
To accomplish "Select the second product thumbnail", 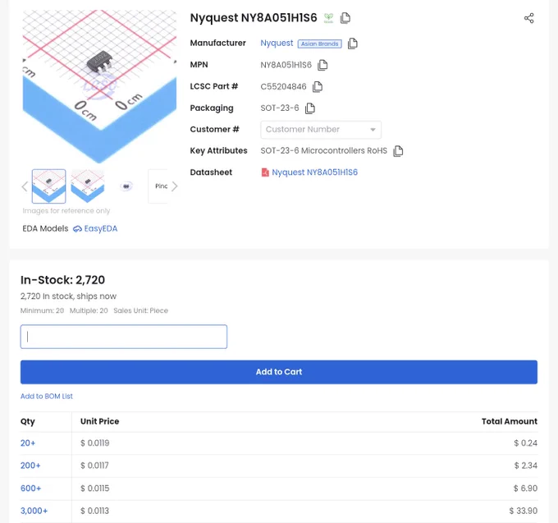I will pyautogui.click(x=88, y=186).
